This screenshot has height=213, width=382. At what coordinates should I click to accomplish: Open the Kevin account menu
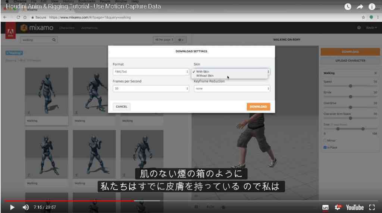(x=372, y=28)
